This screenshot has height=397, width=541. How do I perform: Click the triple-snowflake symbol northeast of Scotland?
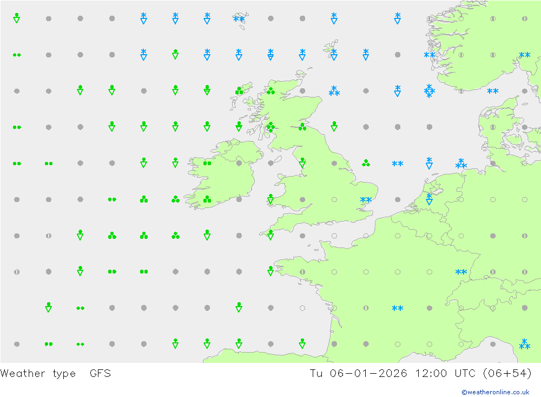[x=334, y=91]
